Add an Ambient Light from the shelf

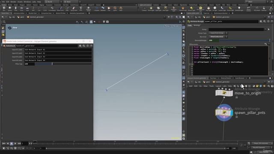point(239,9)
